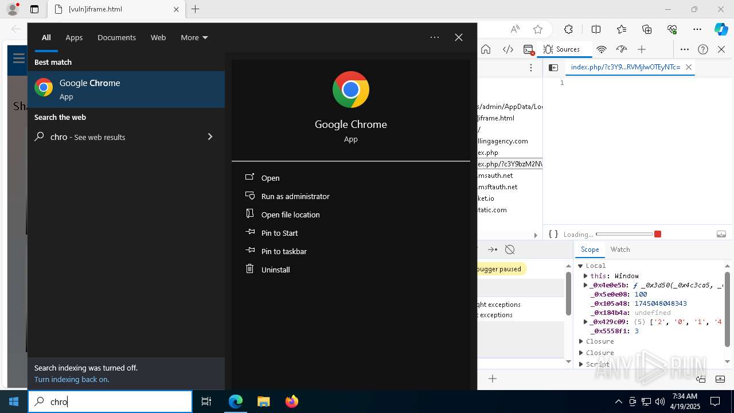Open the search panel options ellipsis
The width and height of the screenshot is (734, 413).
[x=435, y=37]
